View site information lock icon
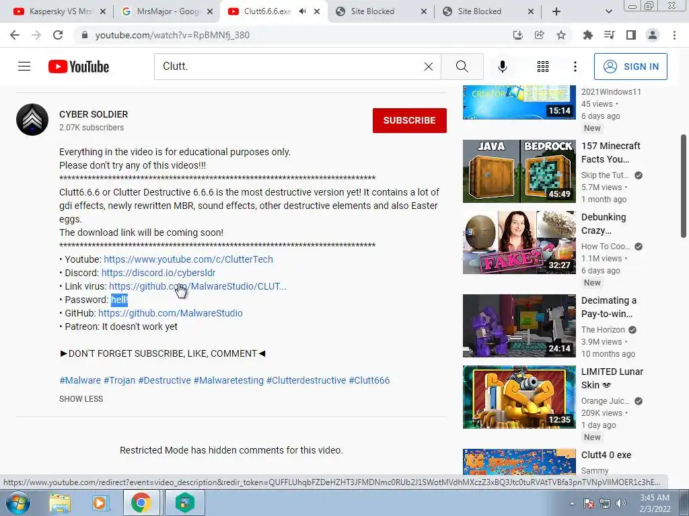This screenshot has height=516, width=689. (x=85, y=35)
